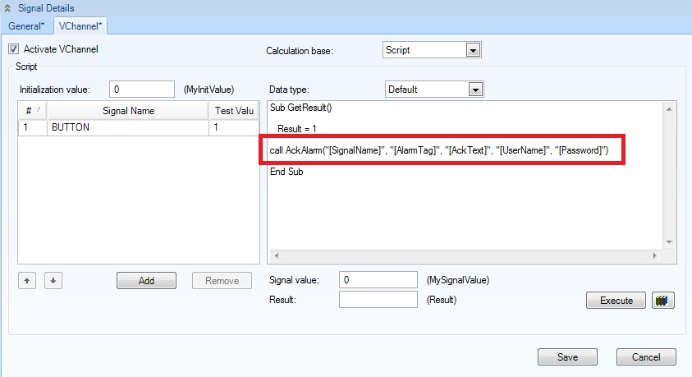The image size is (692, 377).
Task: Move signal down with down arrow icon
Action: pyautogui.click(x=53, y=281)
